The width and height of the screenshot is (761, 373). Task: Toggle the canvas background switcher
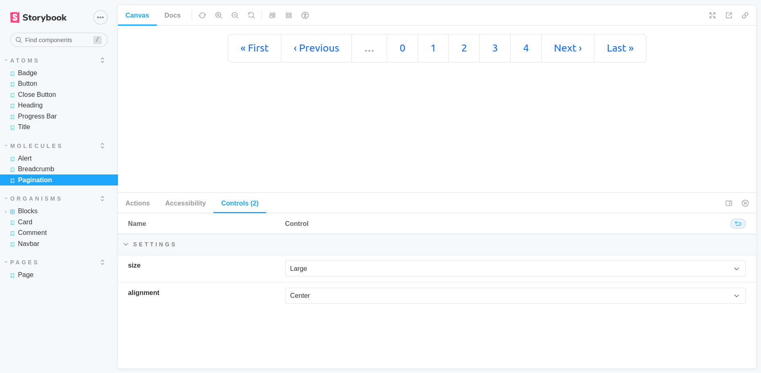[272, 16]
